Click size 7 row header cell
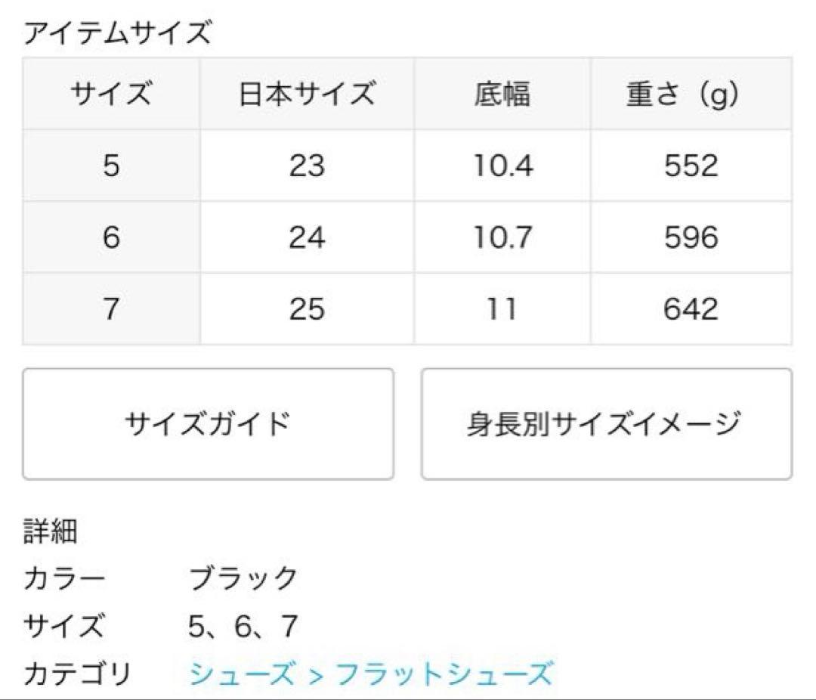This screenshot has width=816, height=700. (x=111, y=309)
